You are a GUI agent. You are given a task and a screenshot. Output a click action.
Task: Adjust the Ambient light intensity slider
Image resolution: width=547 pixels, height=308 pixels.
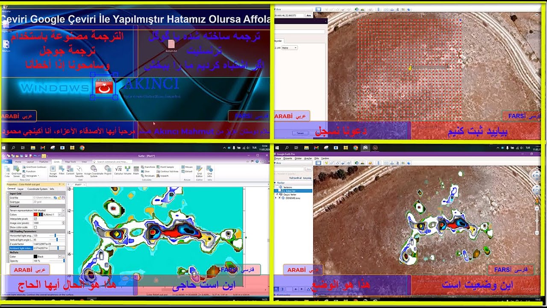(x=58, y=248)
